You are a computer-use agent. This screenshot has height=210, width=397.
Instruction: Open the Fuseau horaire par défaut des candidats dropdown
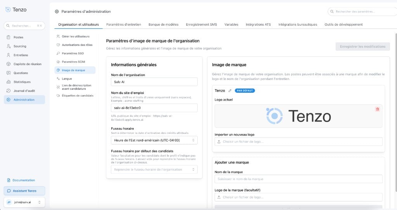(154, 169)
